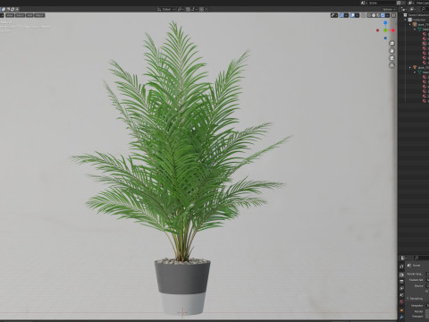Click the zoom magnifier viewport navigation button
Image resolution: width=429 pixels, height=322 pixels.
tap(391, 44)
